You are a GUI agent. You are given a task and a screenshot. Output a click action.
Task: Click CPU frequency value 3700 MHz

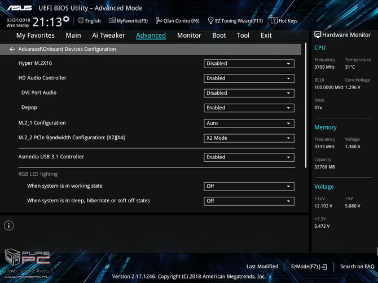point(324,67)
